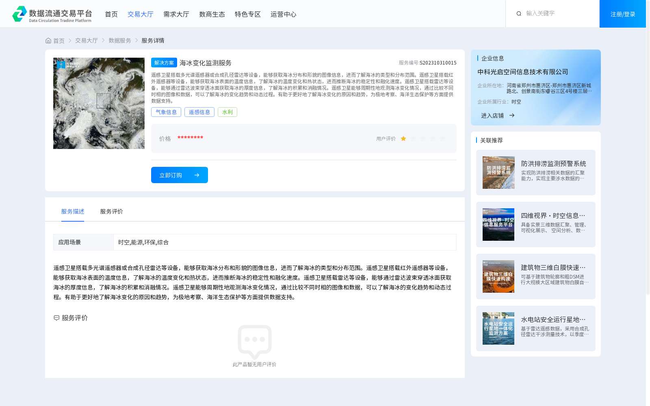
Task: Click company name 中科光启空间信息技术有限公司
Action: click(x=523, y=72)
